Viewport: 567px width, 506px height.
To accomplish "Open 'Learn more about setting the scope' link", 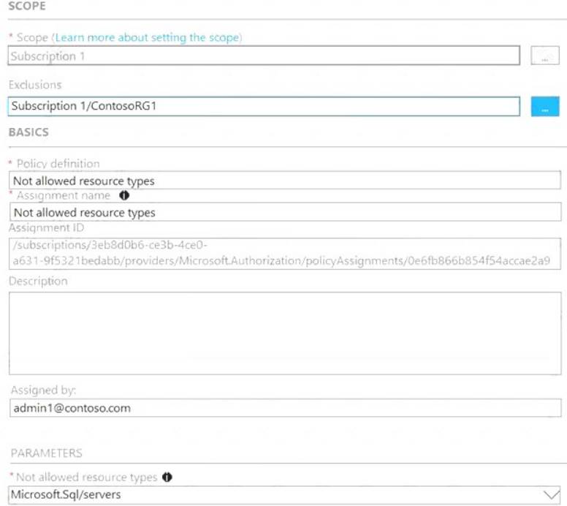I will pos(148,37).
